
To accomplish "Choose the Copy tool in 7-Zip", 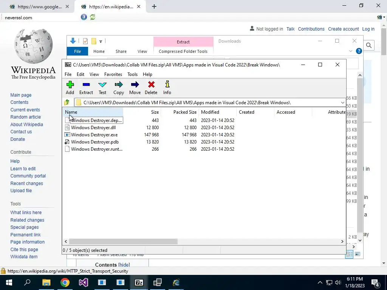I will click(x=118, y=88).
